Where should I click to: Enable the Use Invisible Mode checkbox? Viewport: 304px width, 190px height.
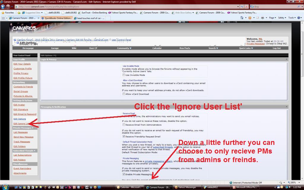pos(124,75)
